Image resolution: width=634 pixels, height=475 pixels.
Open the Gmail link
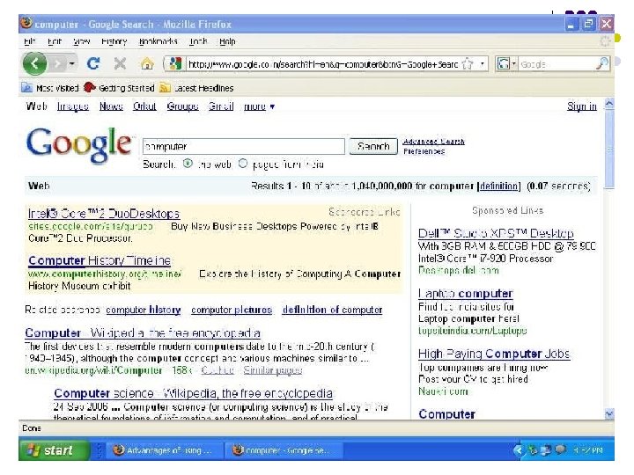(221, 106)
